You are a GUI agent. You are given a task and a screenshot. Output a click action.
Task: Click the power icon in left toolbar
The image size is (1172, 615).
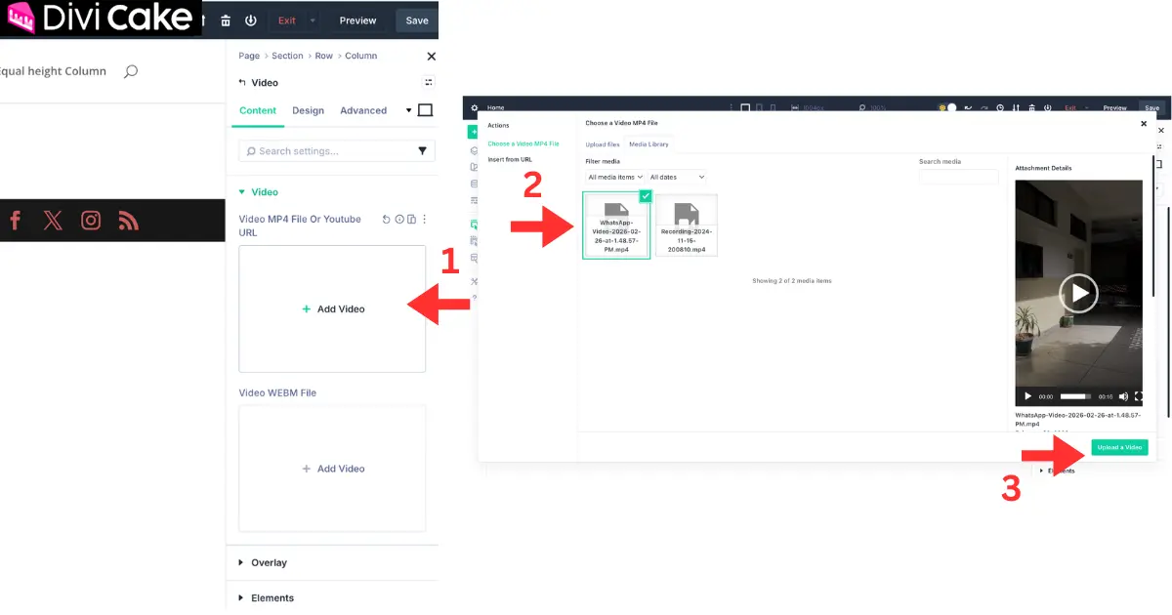point(251,20)
